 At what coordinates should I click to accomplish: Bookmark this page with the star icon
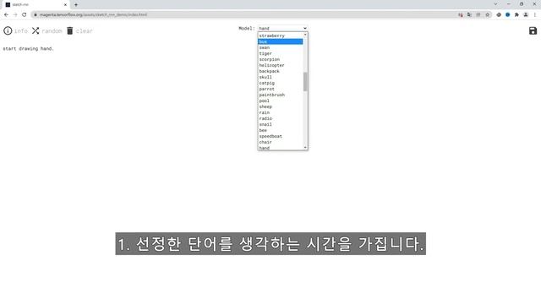click(487, 15)
